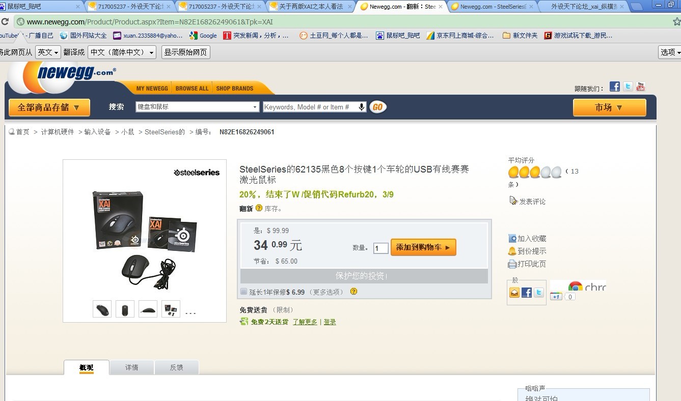
Task: Click the browser address bar
Action: [x=341, y=22]
